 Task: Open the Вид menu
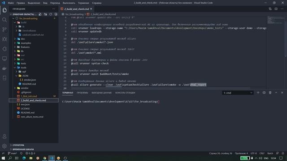[x=45, y=3]
